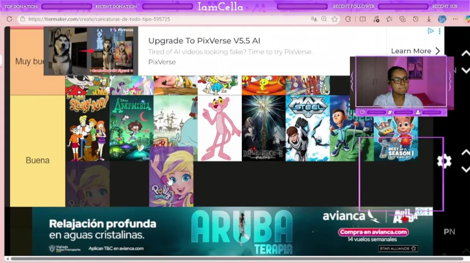The image size is (470, 263).
Task: Open the downloads arrow icon
Action: [x=429, y=19]
